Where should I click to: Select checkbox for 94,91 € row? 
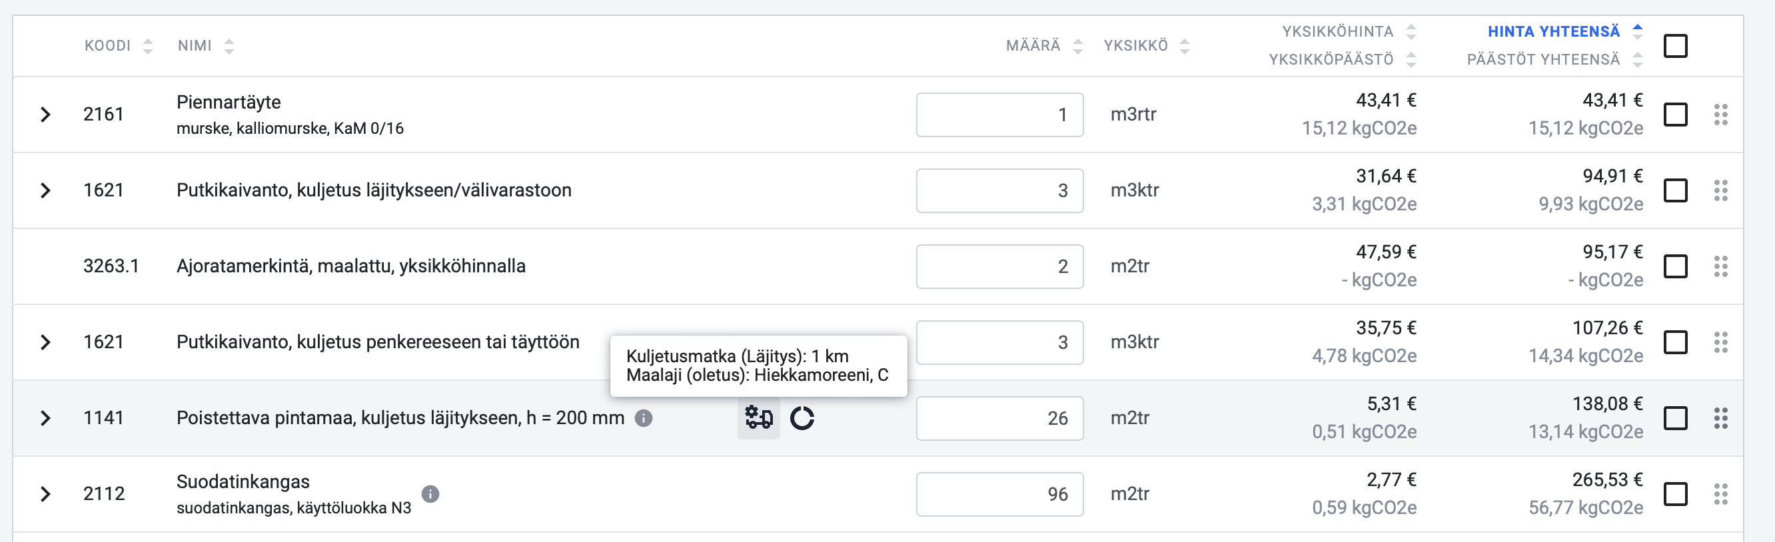point(1675,190)
